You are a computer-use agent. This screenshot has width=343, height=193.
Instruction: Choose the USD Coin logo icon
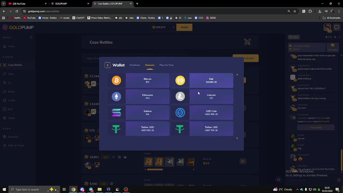180,113
